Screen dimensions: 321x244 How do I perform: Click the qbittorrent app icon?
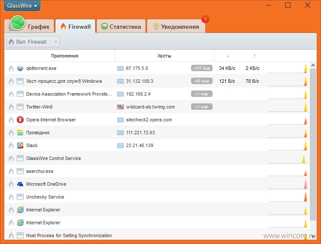pos(20,68)
